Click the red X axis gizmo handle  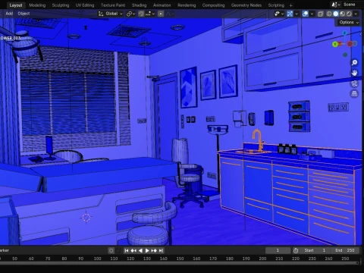[350, 44]
